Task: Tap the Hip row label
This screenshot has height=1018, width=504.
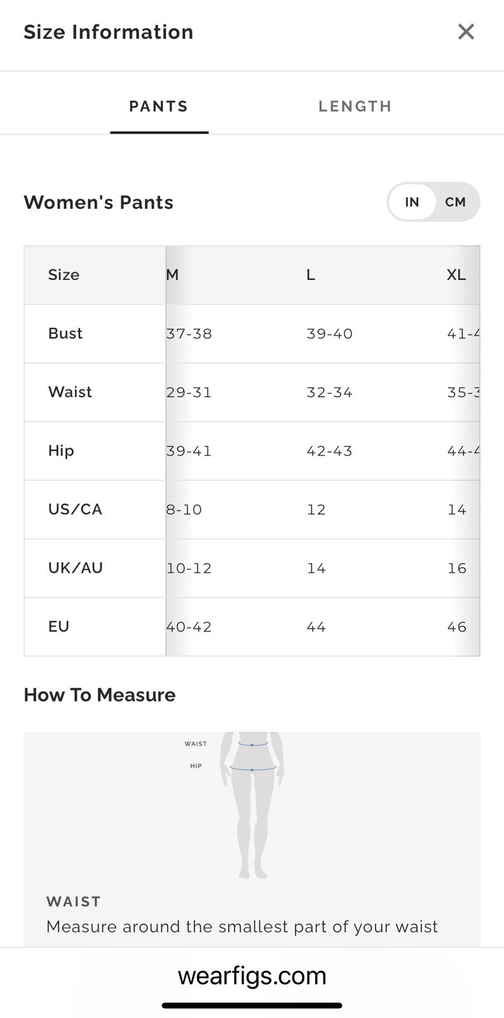Action: pyautogui.click(x=61, y=450)
